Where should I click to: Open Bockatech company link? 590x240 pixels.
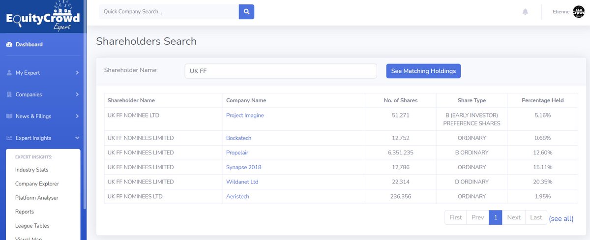[x=238, y=138]
